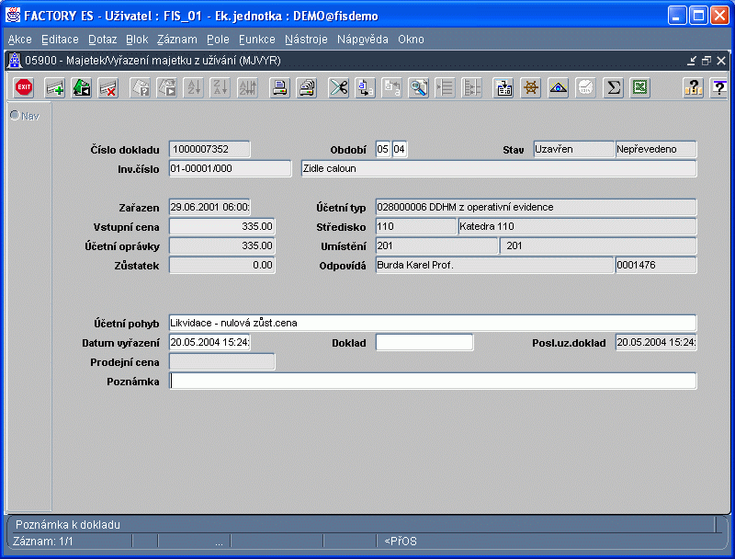Click the 'Nepřevedeno' status field
The image size is (735, 559).
pyautogui.click(x=656, y=149)
